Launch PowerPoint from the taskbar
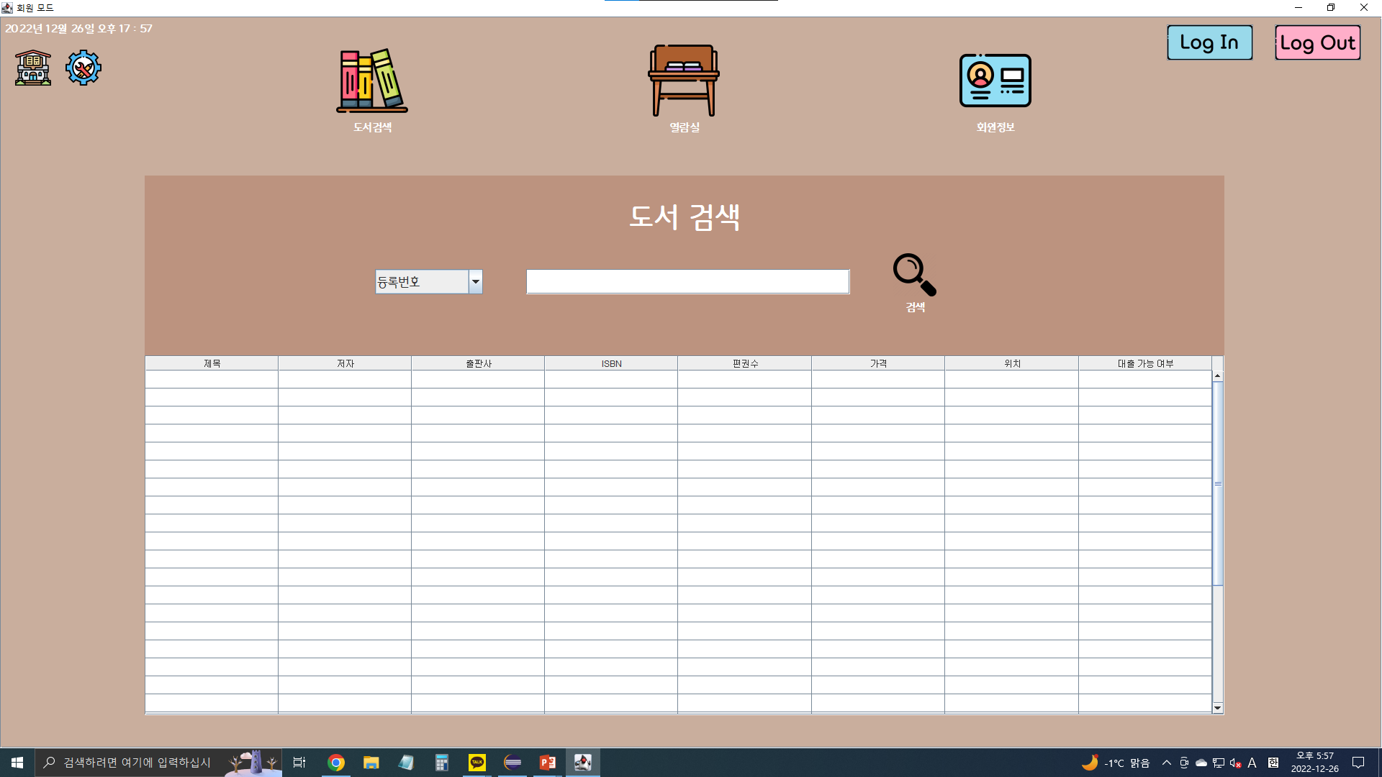This screenshot has width=1382, height=777. click(x=547, y=763)
